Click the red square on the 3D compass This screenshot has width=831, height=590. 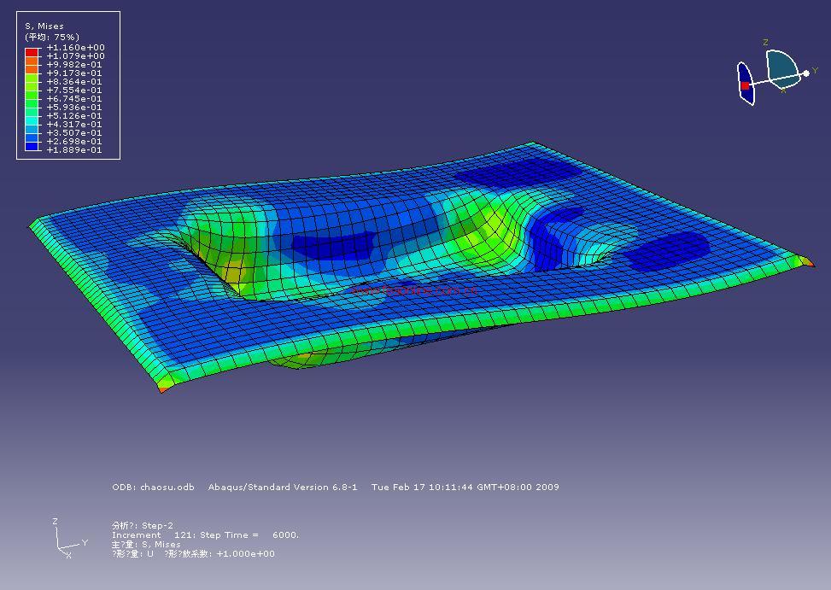click(745, 85)
